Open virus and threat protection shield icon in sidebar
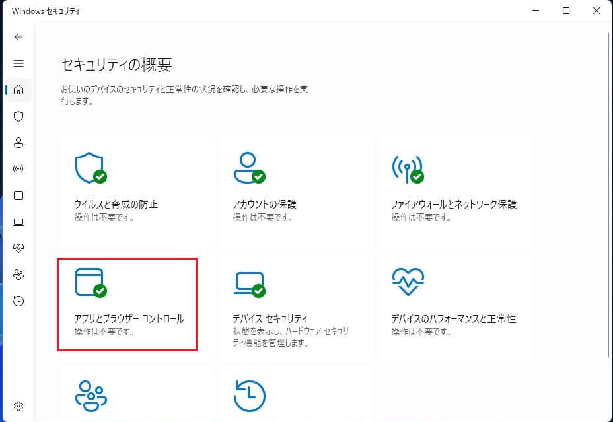Screen dimensions: 613x422 point(18,116)
